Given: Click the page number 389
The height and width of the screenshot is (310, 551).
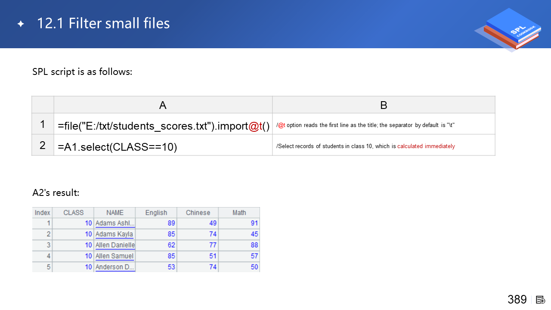Looking at the screenshot, I should coord(517,300).
